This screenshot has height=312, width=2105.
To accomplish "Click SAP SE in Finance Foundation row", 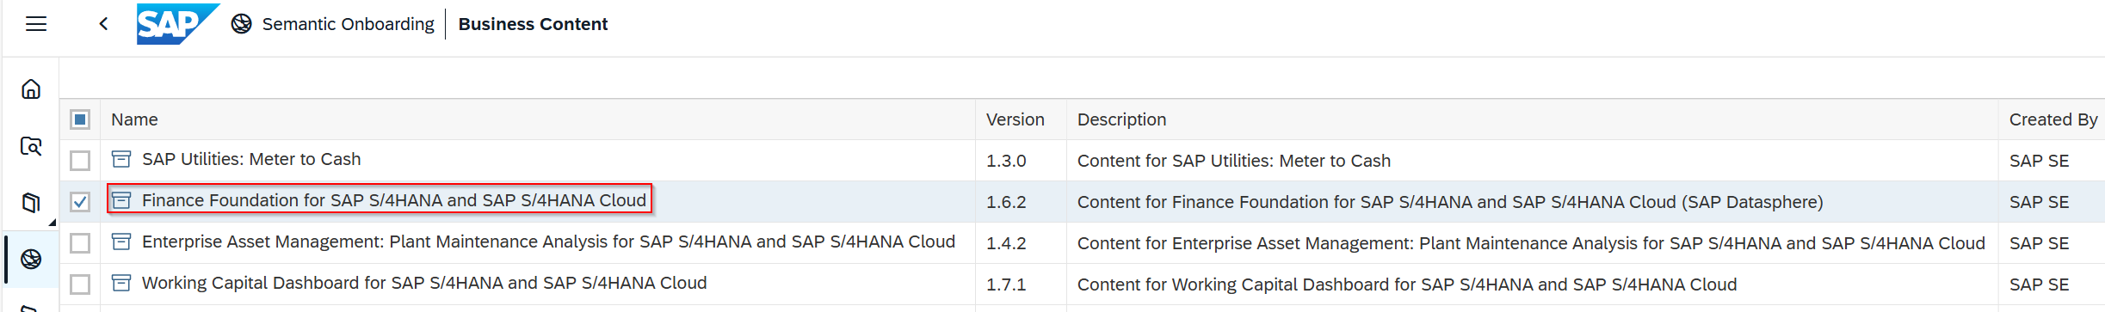I will pos(2039,202).
